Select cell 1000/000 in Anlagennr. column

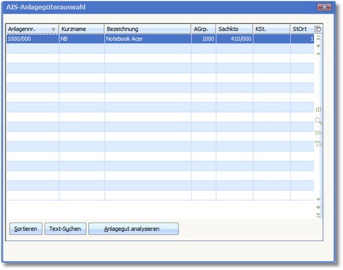(x=32, y=38)
